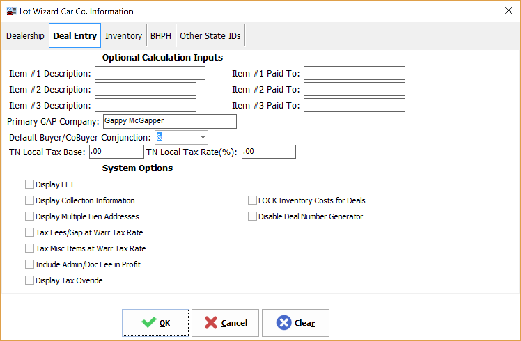Click the car icon in the title bar
The width and height of the screenshot is (521, 341).
11,11
